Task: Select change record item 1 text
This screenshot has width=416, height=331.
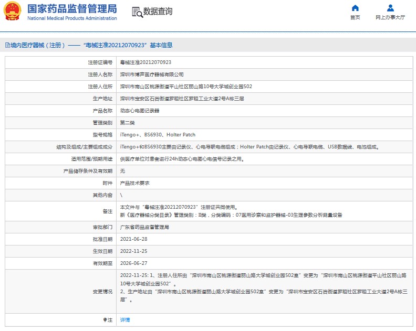Action: tap(263, 280)
